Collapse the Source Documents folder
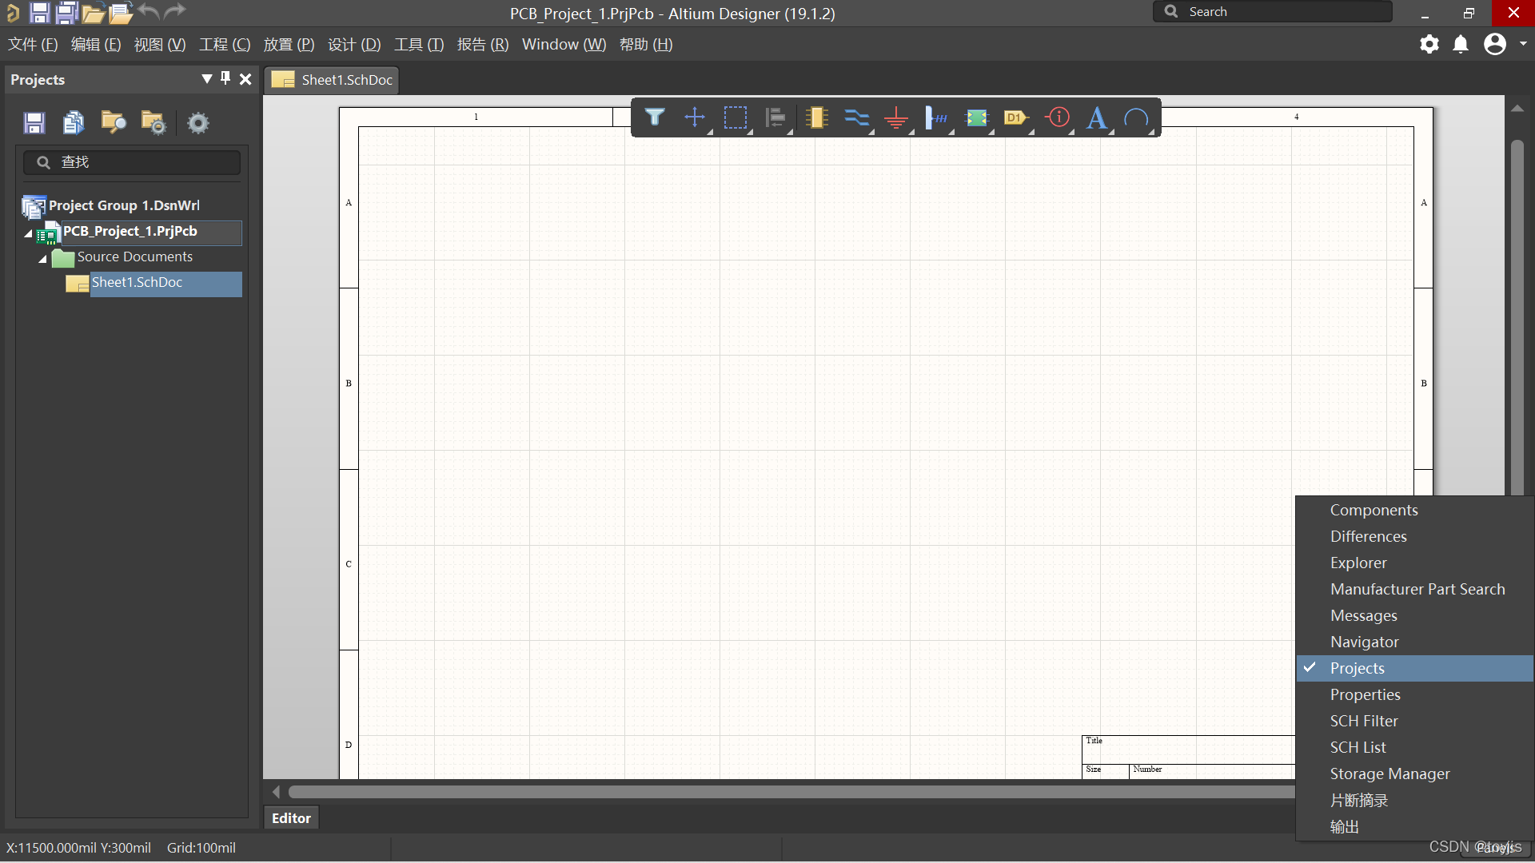Screen dimensions: 1535x863 pyautogui.click(x=42, y=259)
